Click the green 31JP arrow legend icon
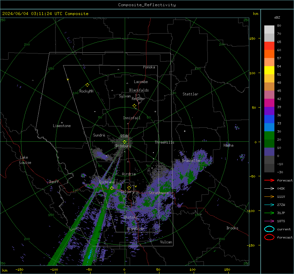Screen dimensions: 294x274 (269, 213)
